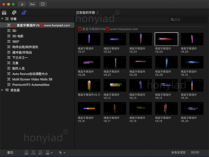Choose the Select arrow tool
This screenshot has width=209, height=157.
point(60,153)
